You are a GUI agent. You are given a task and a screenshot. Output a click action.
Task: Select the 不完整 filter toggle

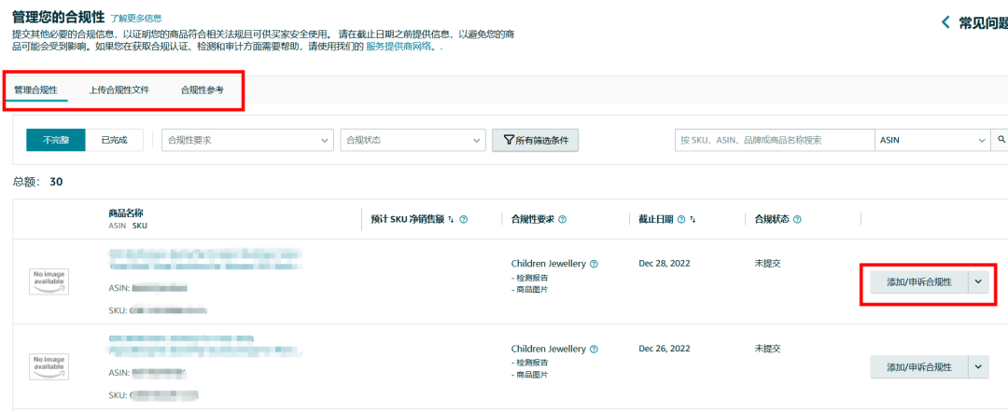coord(55,140)
